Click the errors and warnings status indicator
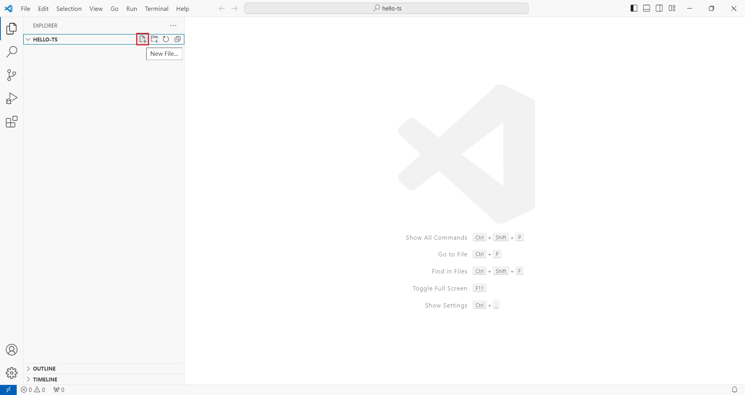Viewport: 745px width, 395px height. 33,390
